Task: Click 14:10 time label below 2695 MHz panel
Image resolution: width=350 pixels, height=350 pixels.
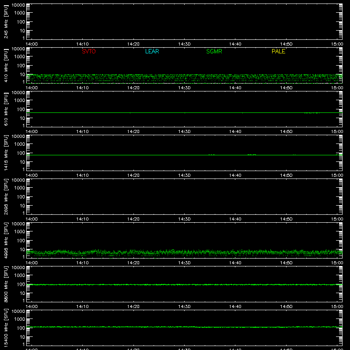Action: [x=83, y=219]
